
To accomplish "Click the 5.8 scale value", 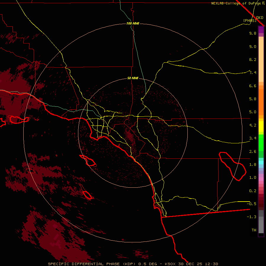I will 253,99.
